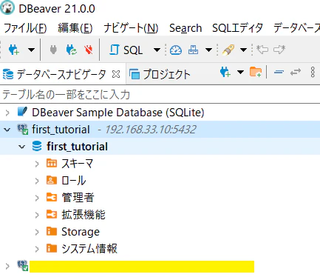Viewport: 320px width, 280px height.
Task: Click the greyed back navigation arrow
Action: pyautogui.click(x=262, y=50)
